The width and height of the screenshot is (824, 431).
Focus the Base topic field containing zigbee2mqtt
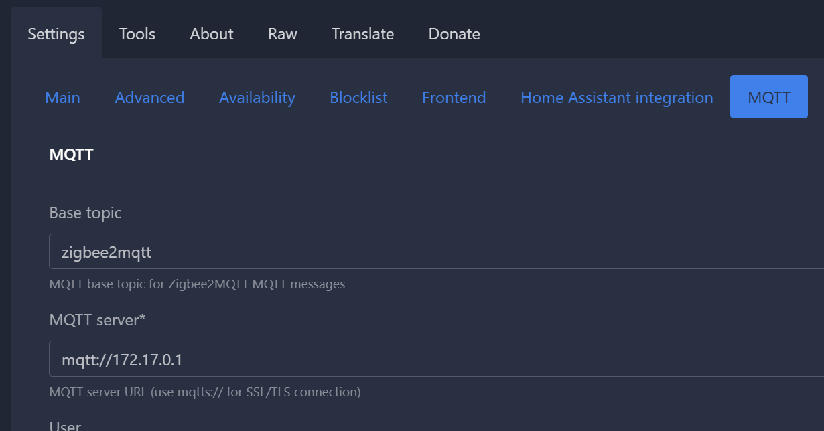coord(437,252)
